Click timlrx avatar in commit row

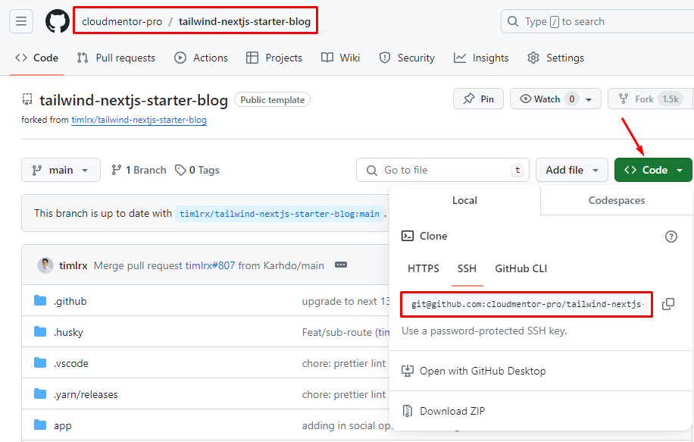[45, 265]
